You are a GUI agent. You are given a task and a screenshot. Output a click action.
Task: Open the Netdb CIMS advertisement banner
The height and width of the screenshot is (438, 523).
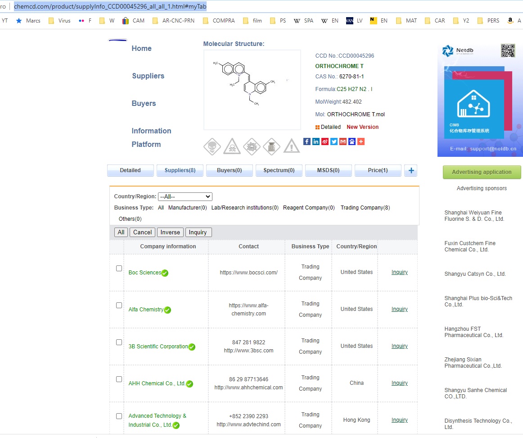tap(480, 100)
